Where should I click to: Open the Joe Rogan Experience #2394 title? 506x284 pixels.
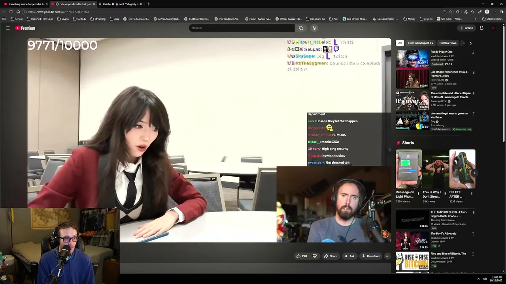click(449, 74)
